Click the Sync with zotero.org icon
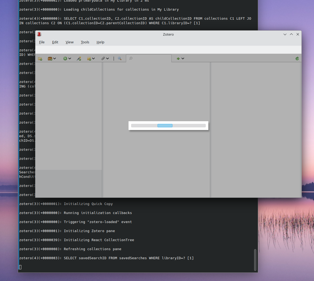The image size is (314, 281). [297, 58]
